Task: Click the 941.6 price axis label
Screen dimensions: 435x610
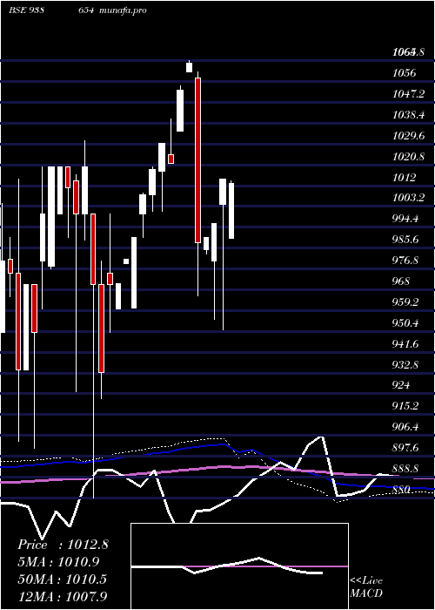Action: [x=405, y=344]
